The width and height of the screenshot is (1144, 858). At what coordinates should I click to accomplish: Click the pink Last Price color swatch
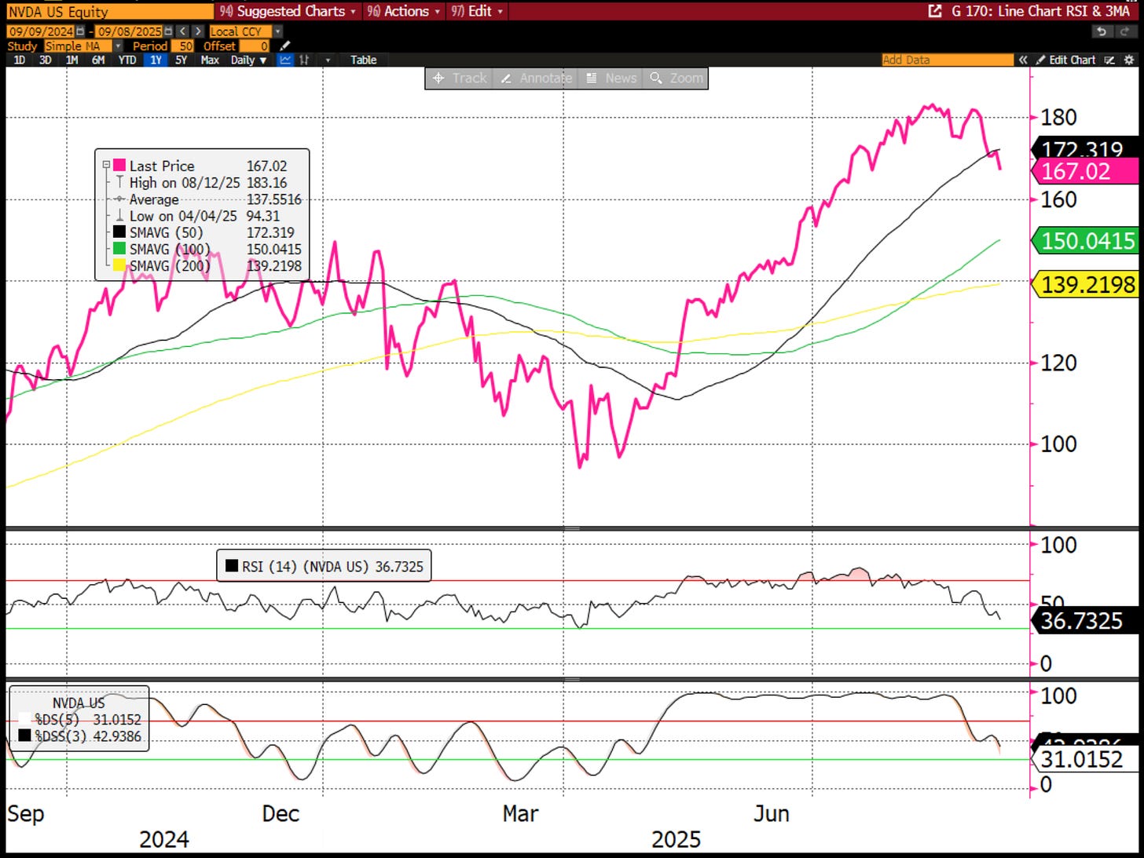(119, 166)
